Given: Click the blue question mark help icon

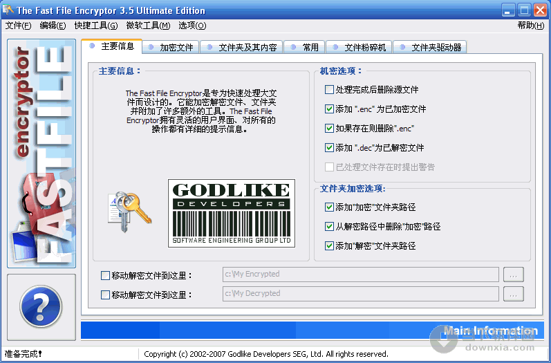Looking at the screenshot, I should tap(41, 306).
